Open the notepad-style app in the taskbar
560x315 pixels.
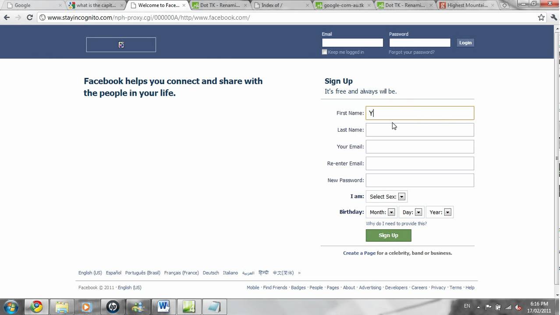coord(214,307)
